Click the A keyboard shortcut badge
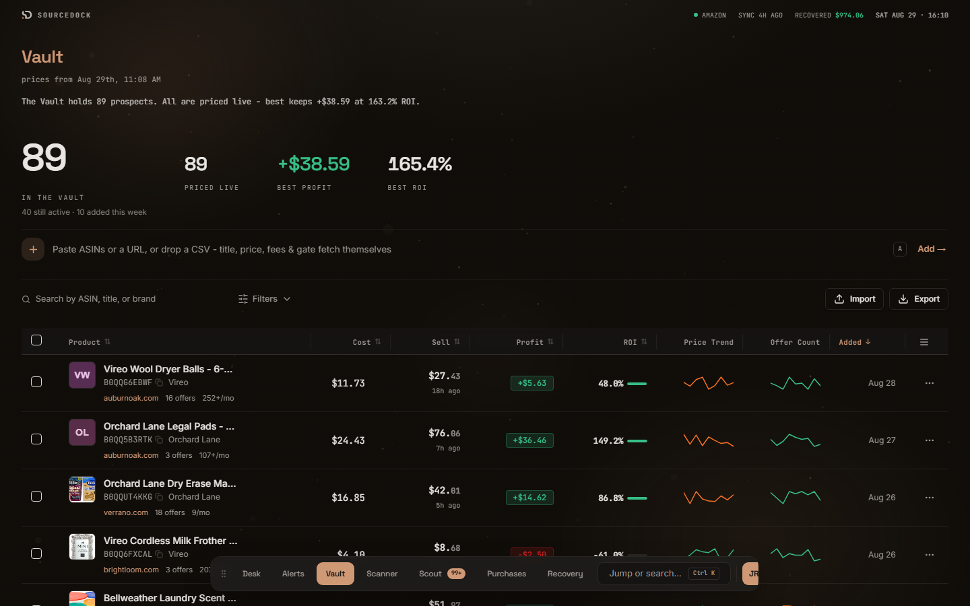Image resolution: width=970 pixels, height=606 pixels. click(x=900, y=249)
